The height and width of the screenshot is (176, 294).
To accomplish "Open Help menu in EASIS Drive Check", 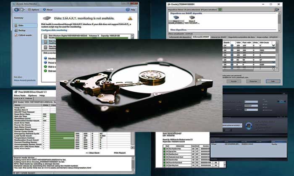I will 42,96.
